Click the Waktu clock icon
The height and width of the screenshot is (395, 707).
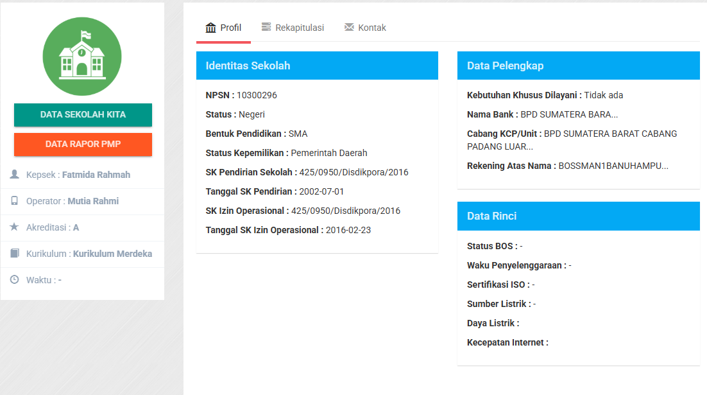[15, 280]
